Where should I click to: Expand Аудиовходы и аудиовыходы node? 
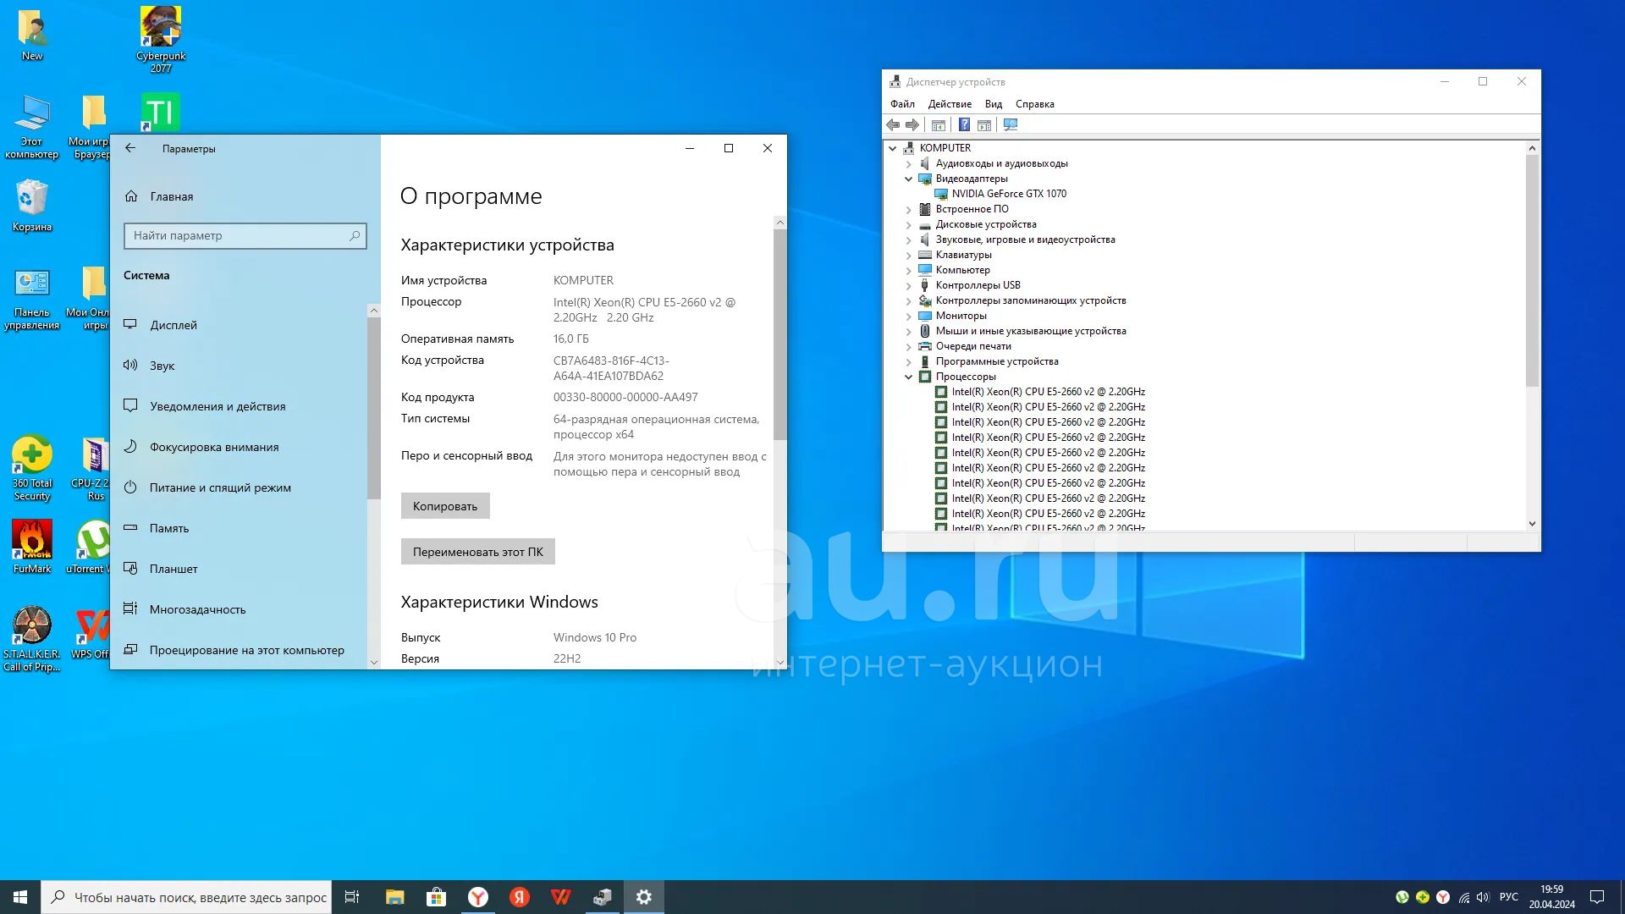point(909,164)
